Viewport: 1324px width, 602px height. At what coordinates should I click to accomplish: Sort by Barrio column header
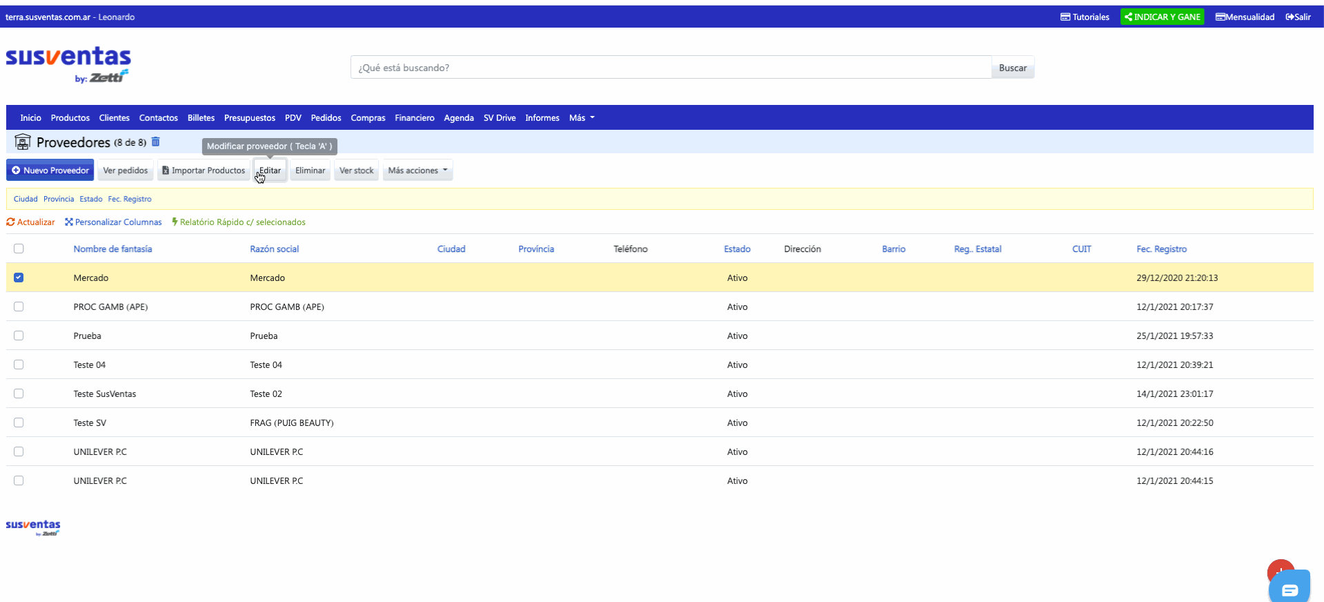(x=893, y=249)
